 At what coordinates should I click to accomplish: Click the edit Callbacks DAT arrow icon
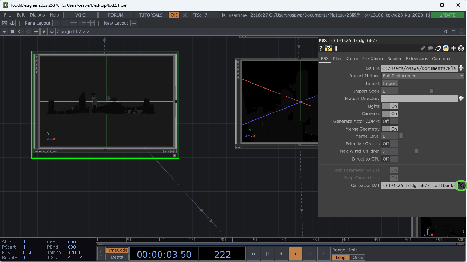coord(461,185)
